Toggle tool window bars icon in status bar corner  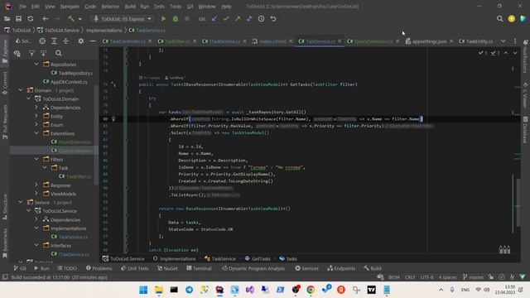5,277
